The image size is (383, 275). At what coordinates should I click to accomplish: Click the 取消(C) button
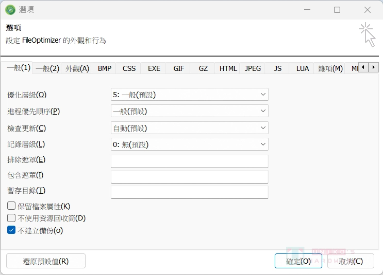coord(351,261)
